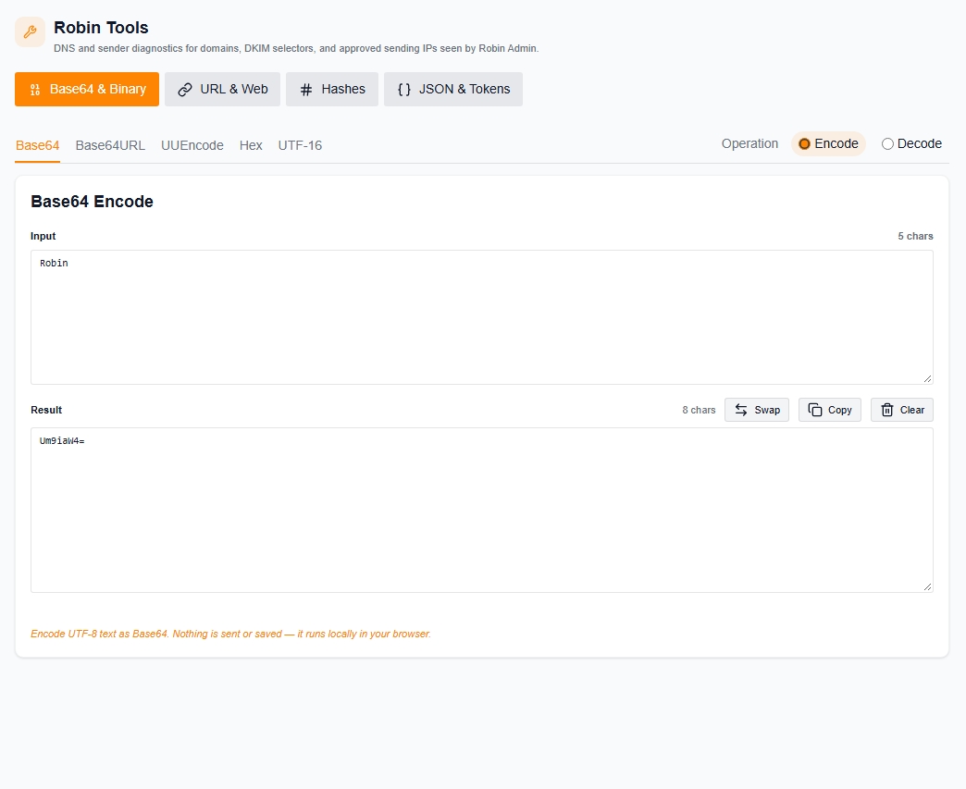Click the Operation label
The image size is (966, 789).
pos(749,144)
